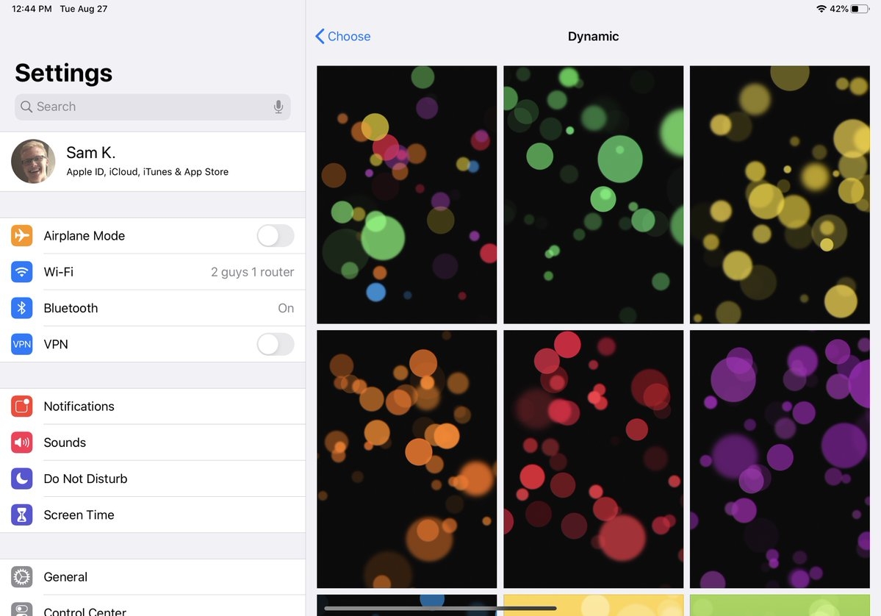This screenshot has height=616, width=881.
Task: Open Notifications via the red bell icon
Action: point(21,406)
